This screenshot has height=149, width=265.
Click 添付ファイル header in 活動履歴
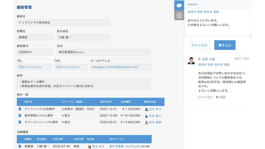pos(117,139)
